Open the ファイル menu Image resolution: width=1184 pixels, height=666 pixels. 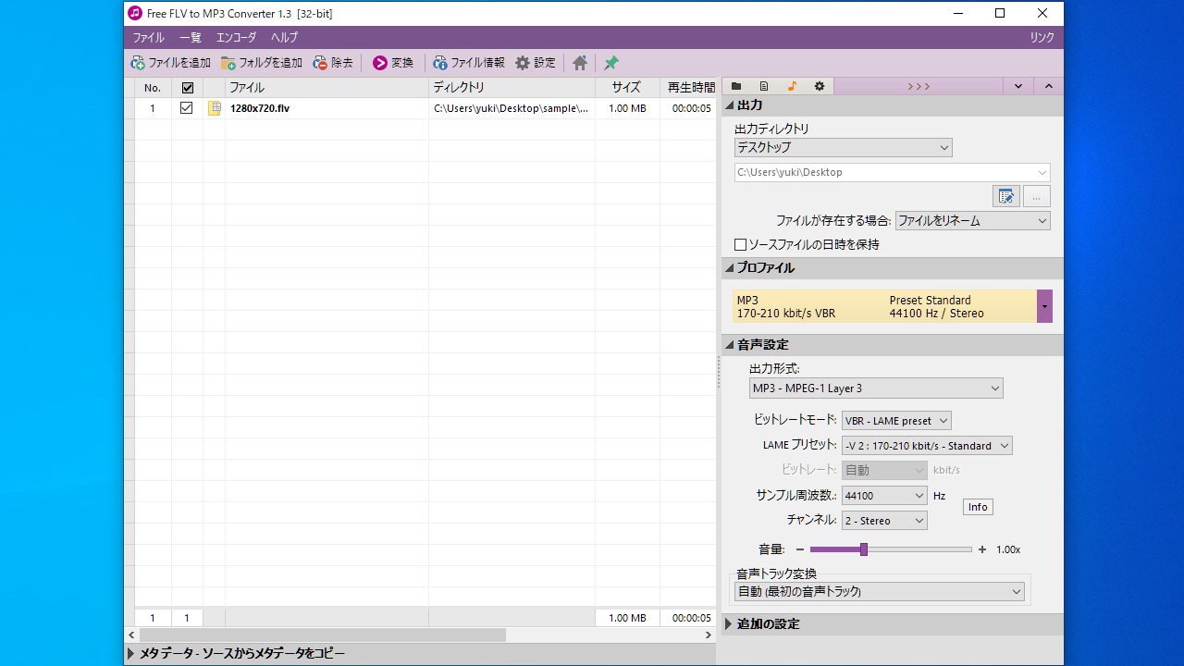pos(148,38)
